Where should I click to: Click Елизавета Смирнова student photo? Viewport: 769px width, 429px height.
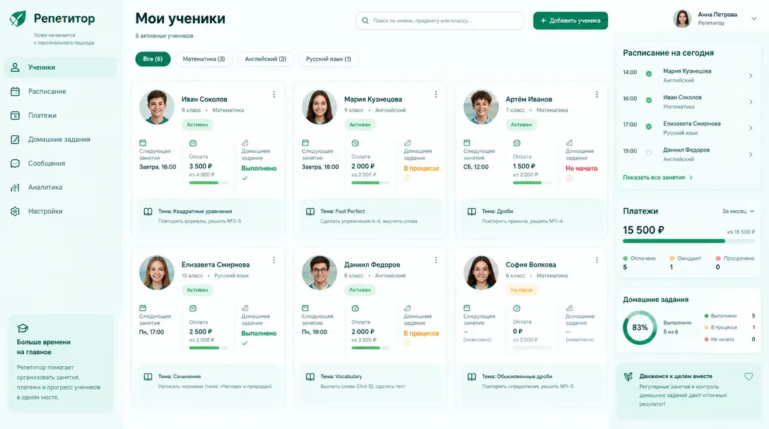156,272
